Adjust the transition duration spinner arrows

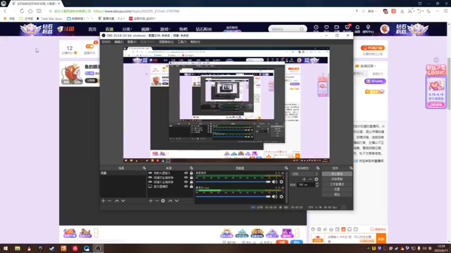pos(317,185)
